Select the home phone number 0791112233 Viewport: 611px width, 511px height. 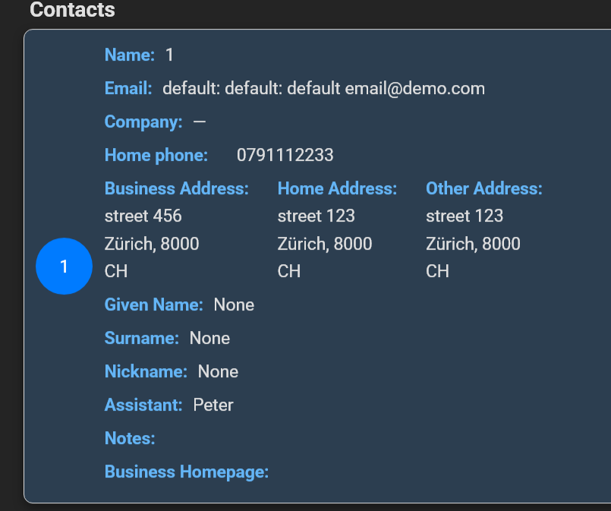coord(285,155)
